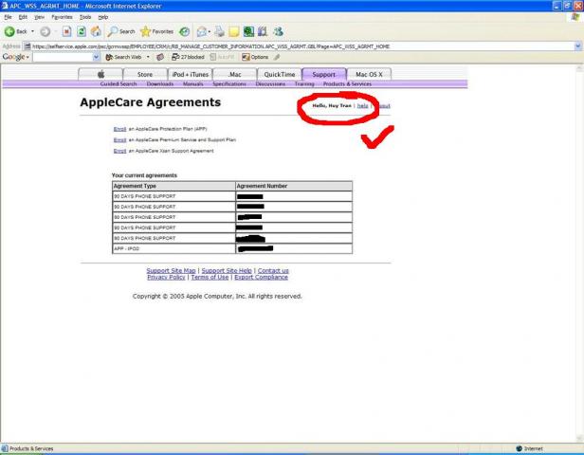Open the Back button history dropdown
Viewport: 584px width, 455px height.
[x=32, y=31]
